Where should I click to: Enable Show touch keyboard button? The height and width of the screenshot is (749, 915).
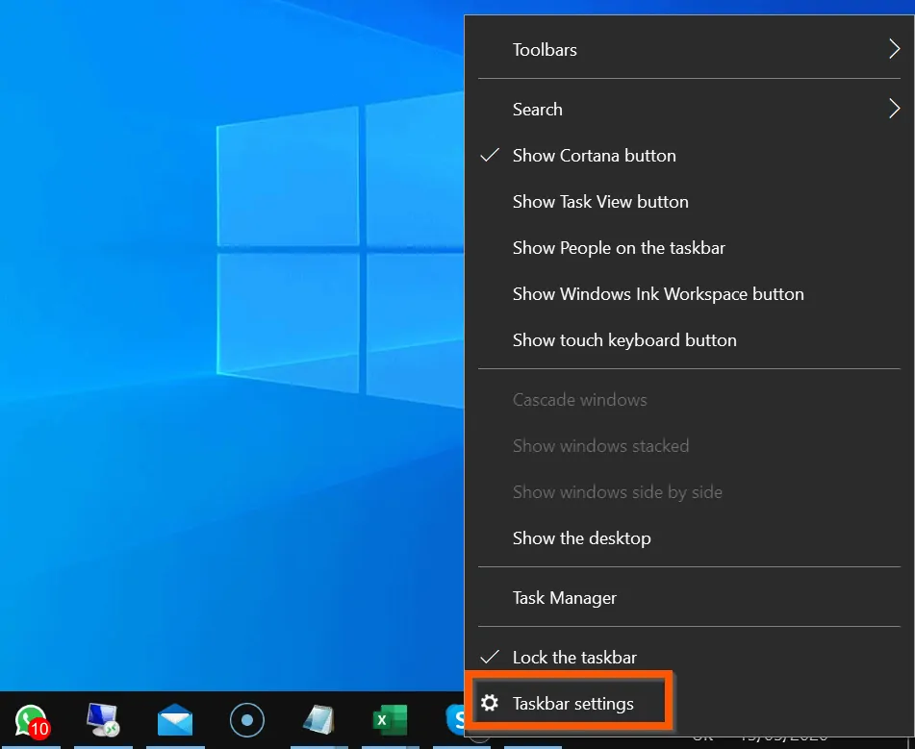(689, 340)
